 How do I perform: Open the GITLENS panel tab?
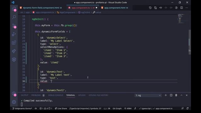[x=82, y=95]
